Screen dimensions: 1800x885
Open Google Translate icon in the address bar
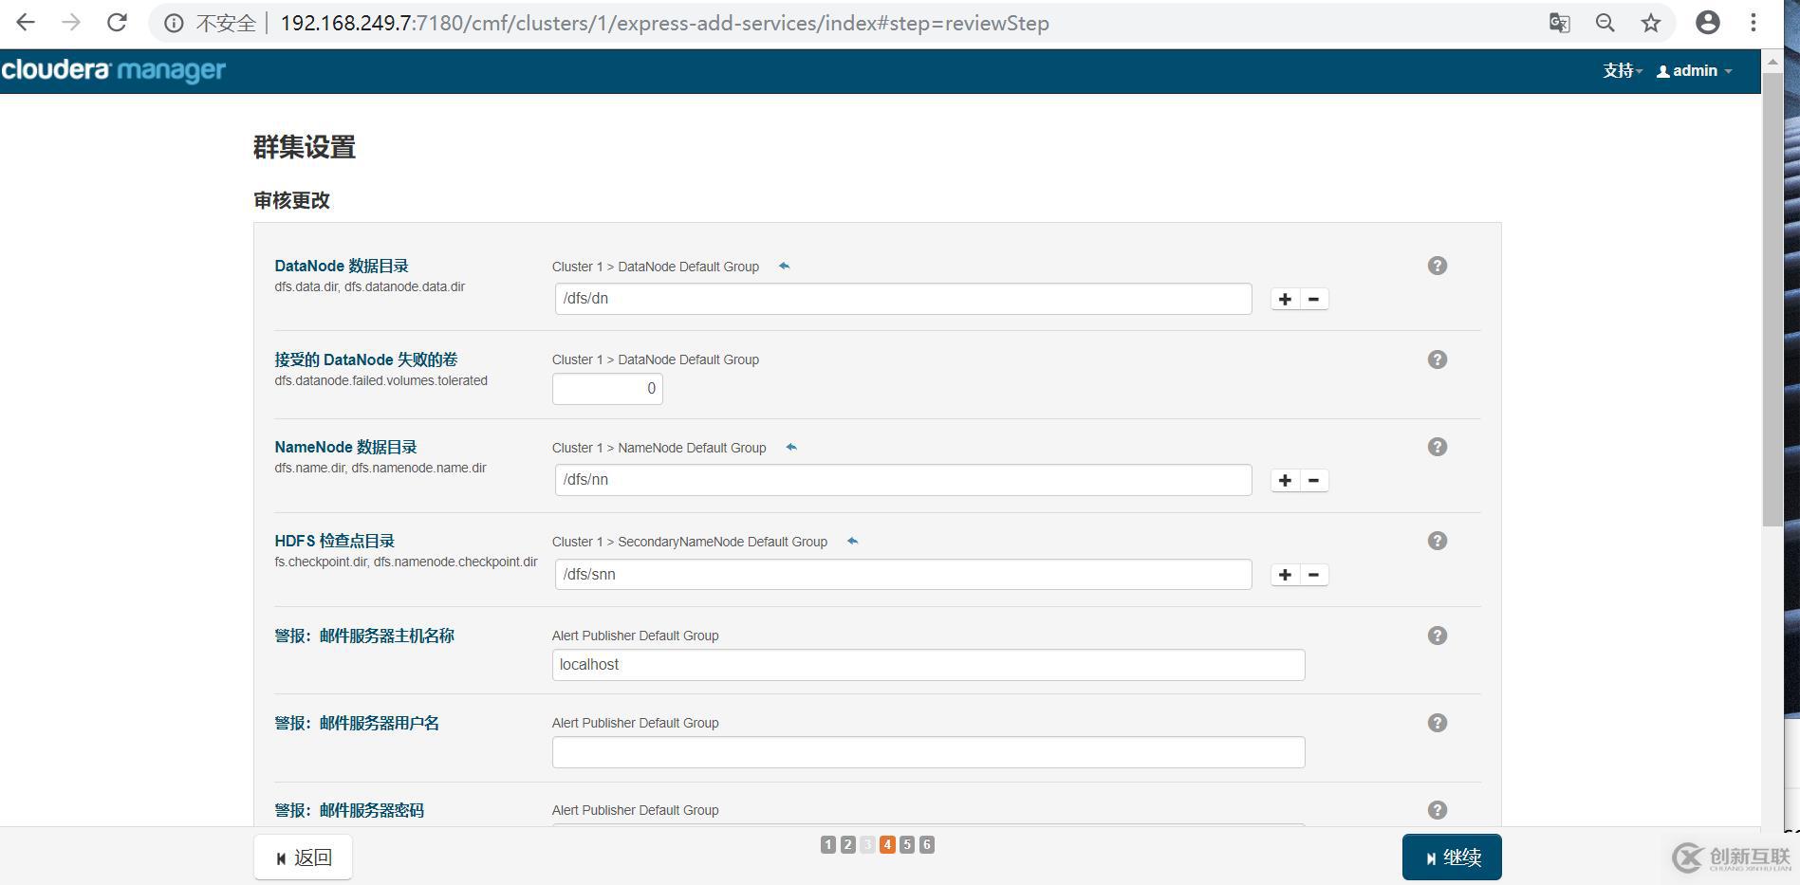pos(1559,22)
